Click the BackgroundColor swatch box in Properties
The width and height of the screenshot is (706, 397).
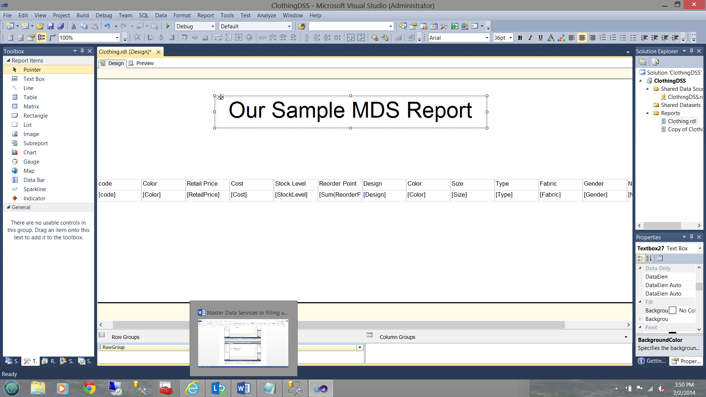(673, 311)
